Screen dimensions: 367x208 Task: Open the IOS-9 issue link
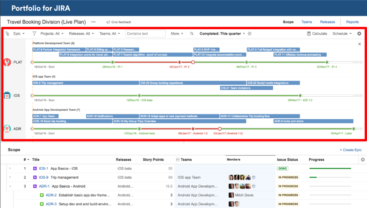[44, 177]
